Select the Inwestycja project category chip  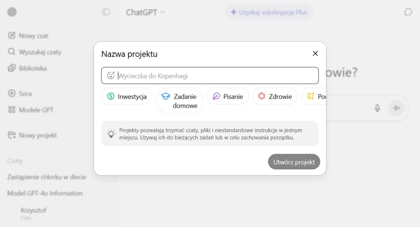(127, 96)
